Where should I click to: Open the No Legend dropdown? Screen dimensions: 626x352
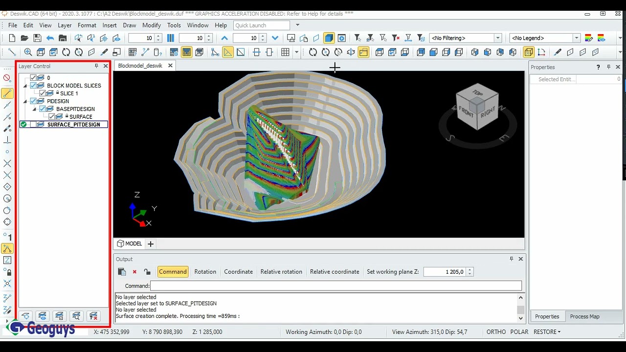577,38
